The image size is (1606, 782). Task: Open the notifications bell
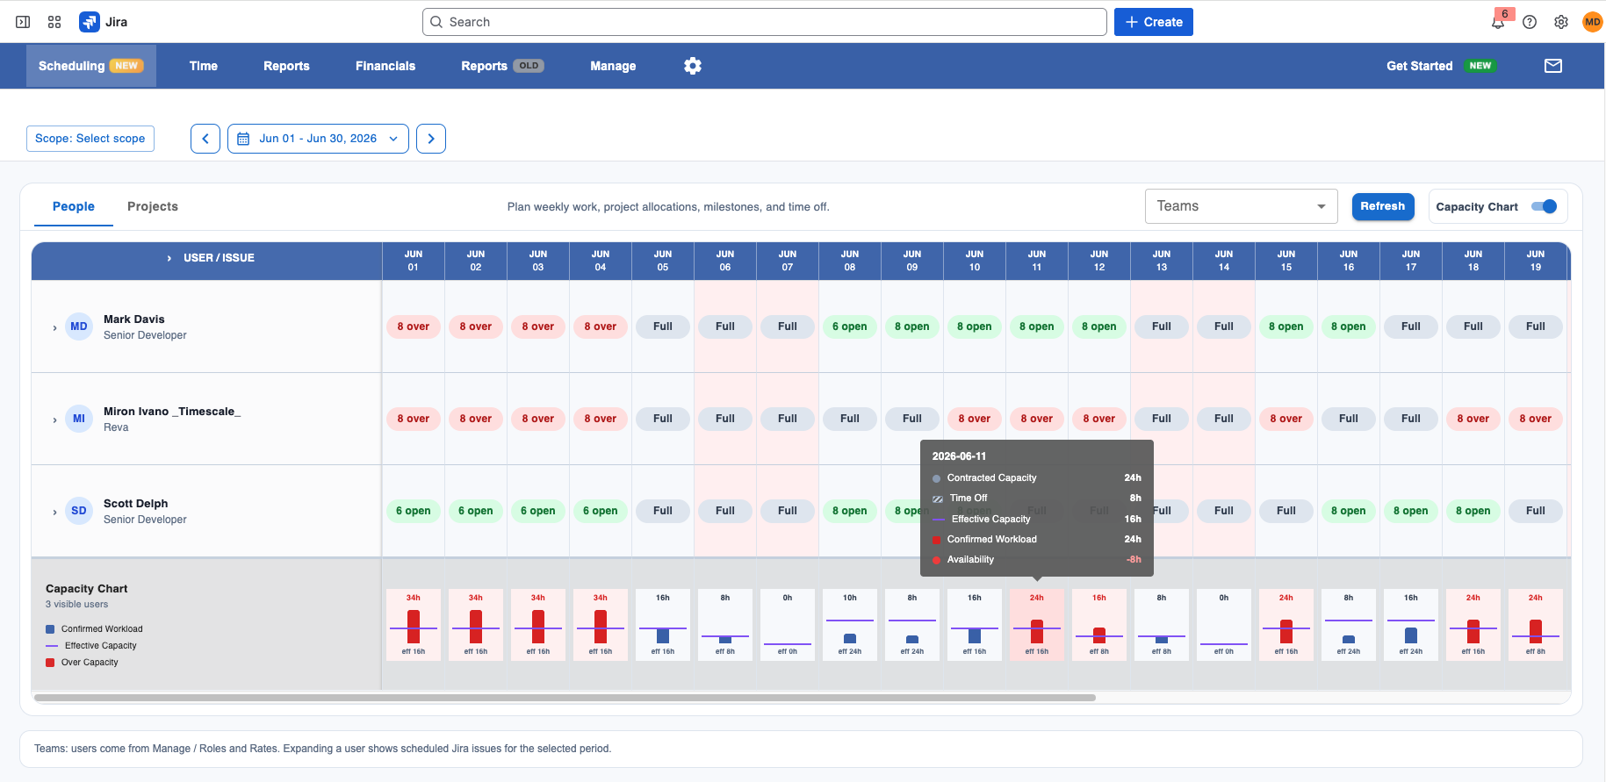coord(1498,22)
